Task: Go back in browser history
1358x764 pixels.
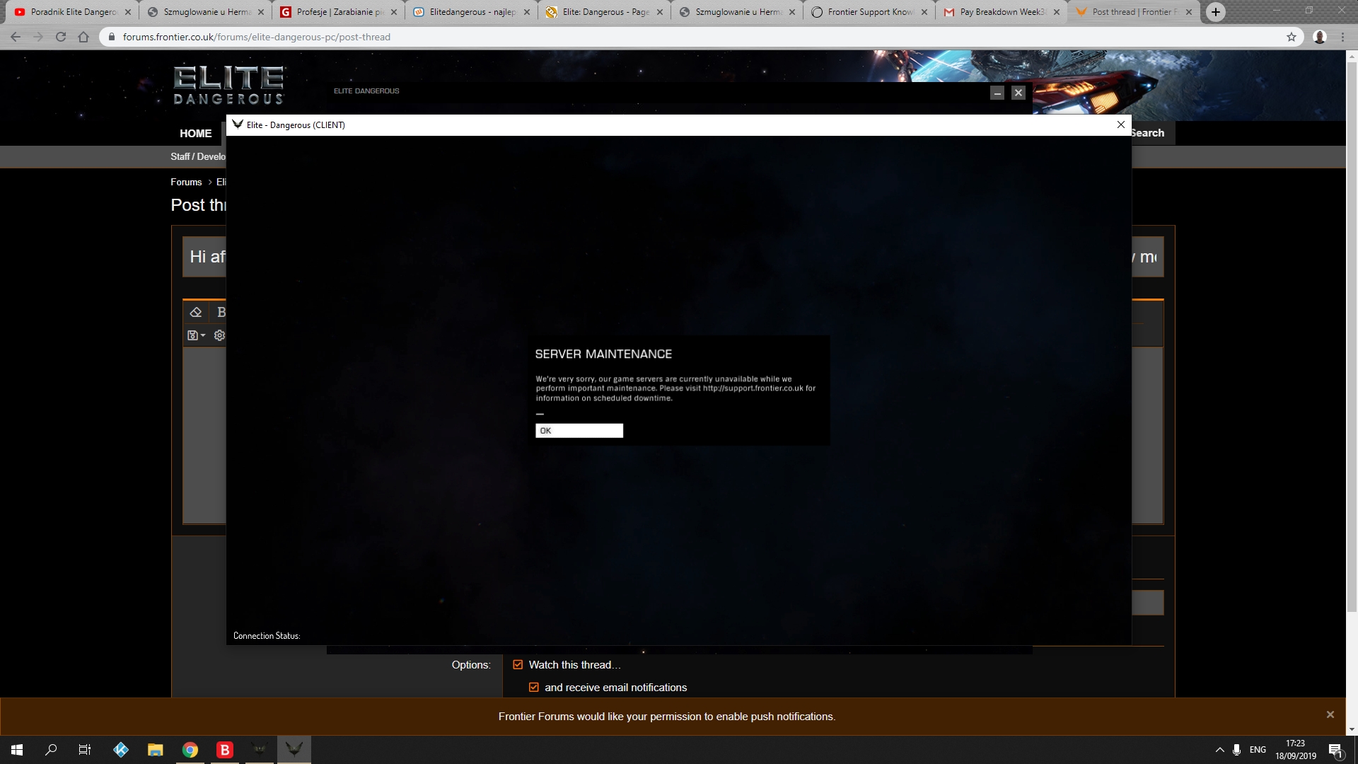Action: click(16, 37)
